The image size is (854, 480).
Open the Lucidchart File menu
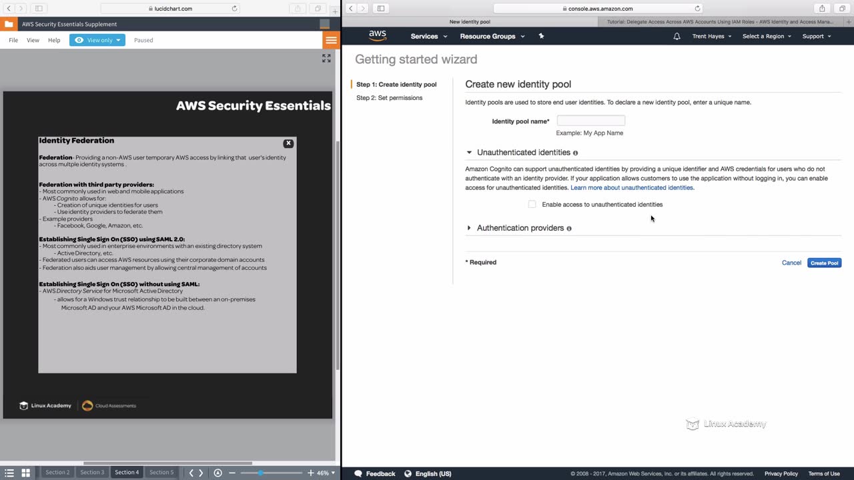tap(13, 40)
